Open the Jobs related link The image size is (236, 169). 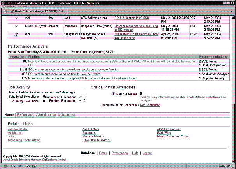[11, 137]
